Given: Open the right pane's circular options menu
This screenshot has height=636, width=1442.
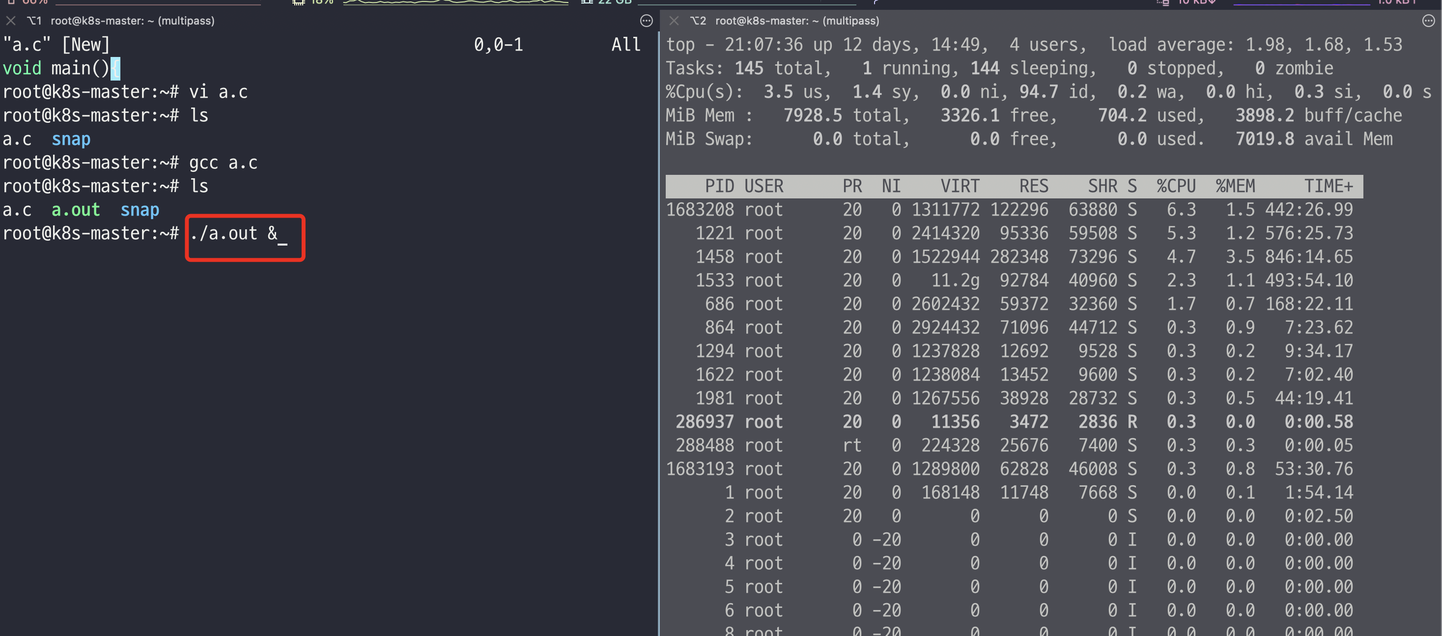Looking at the screenshot, I should (1428, 21).
